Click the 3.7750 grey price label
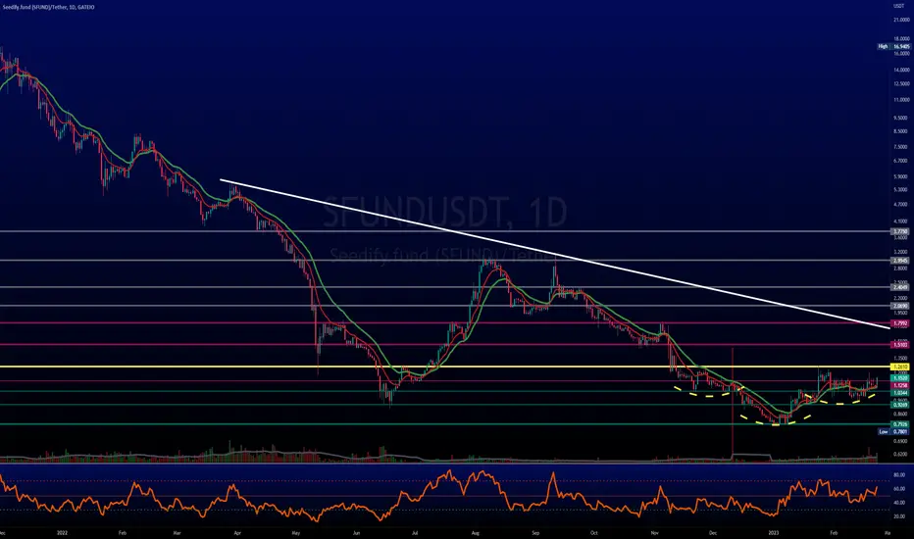The height and width of the screenshot is (539, 914). point(900,231)
